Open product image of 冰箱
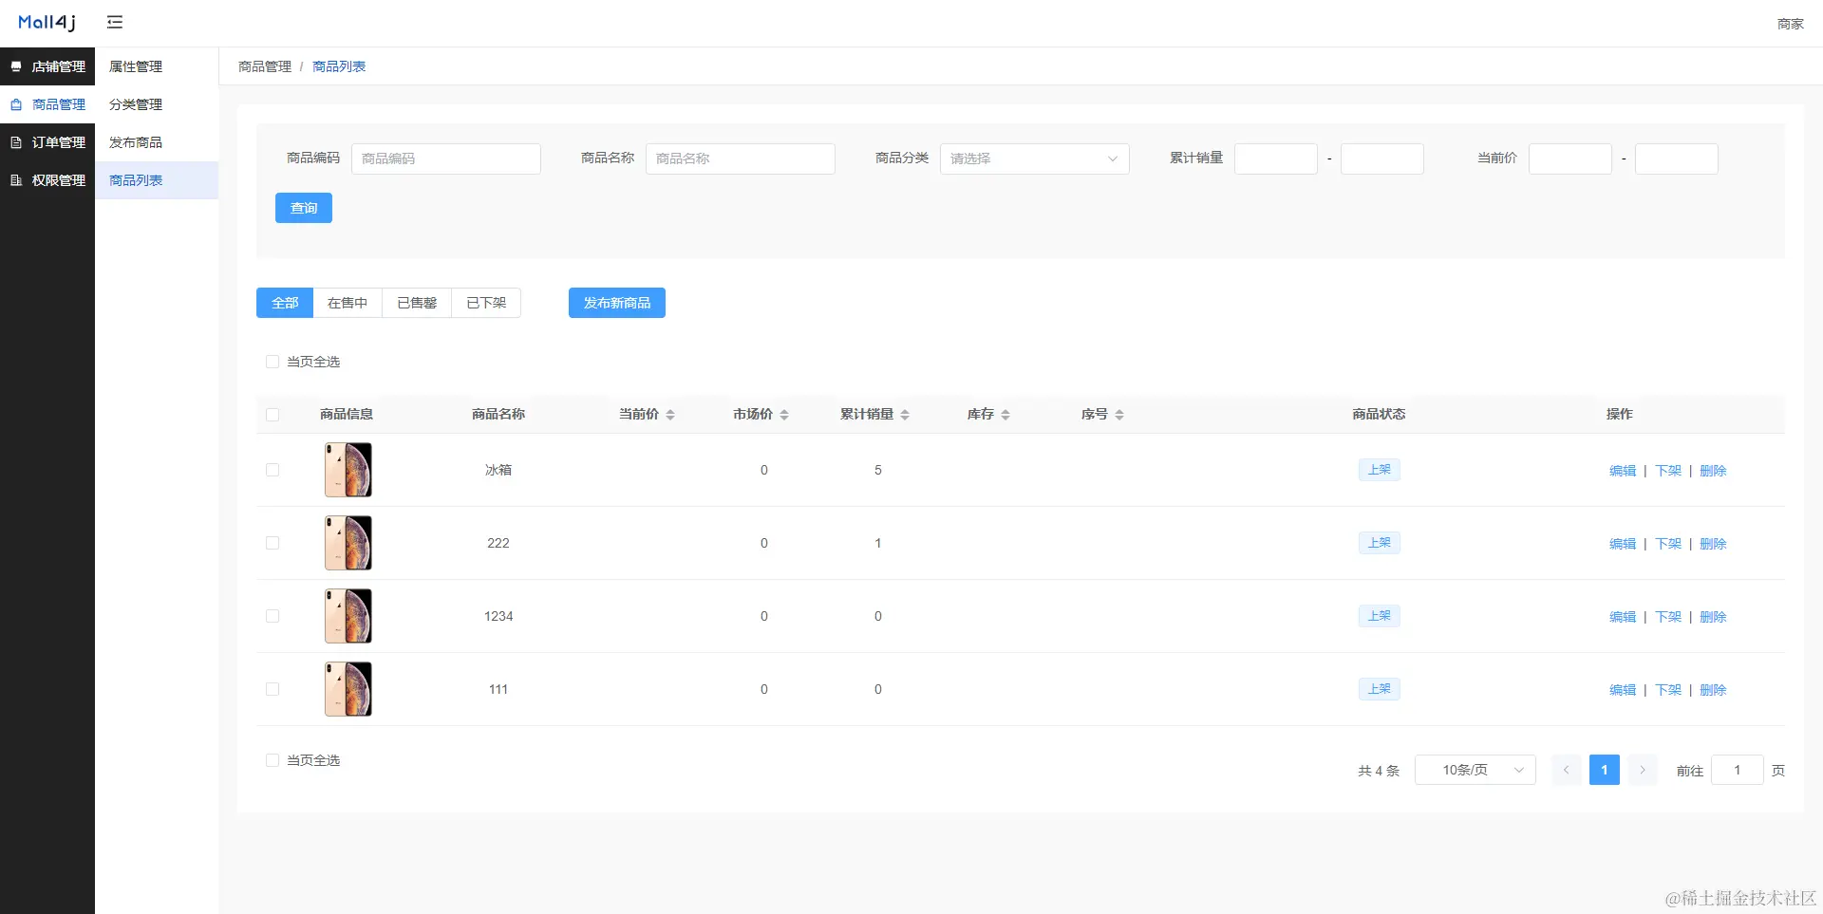 tap(348, 470)
